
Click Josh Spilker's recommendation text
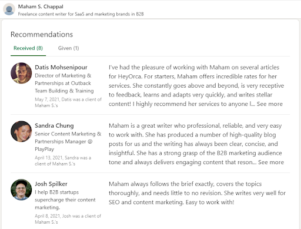197,193
